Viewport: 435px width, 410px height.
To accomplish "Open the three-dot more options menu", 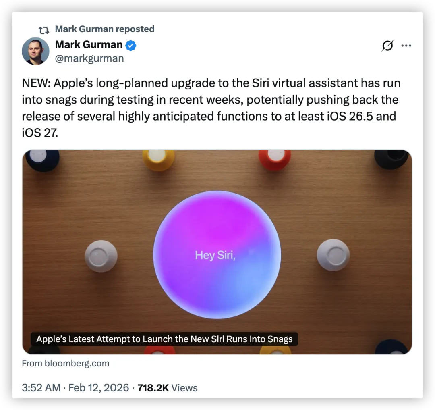I will coord(406,46).
